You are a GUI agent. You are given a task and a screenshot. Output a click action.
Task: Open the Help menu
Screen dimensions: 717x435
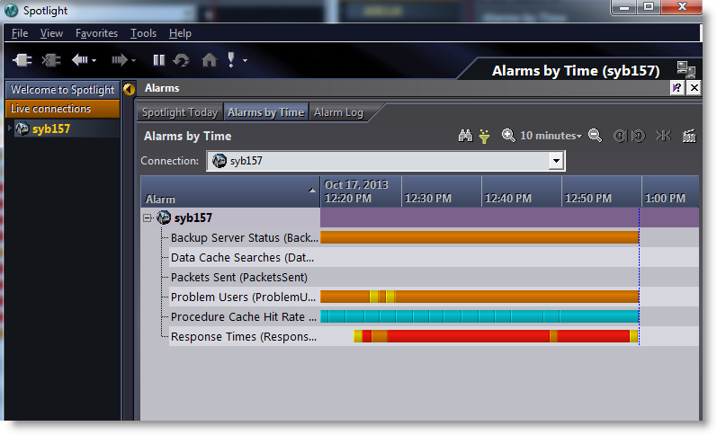click(x=180, y=33)
